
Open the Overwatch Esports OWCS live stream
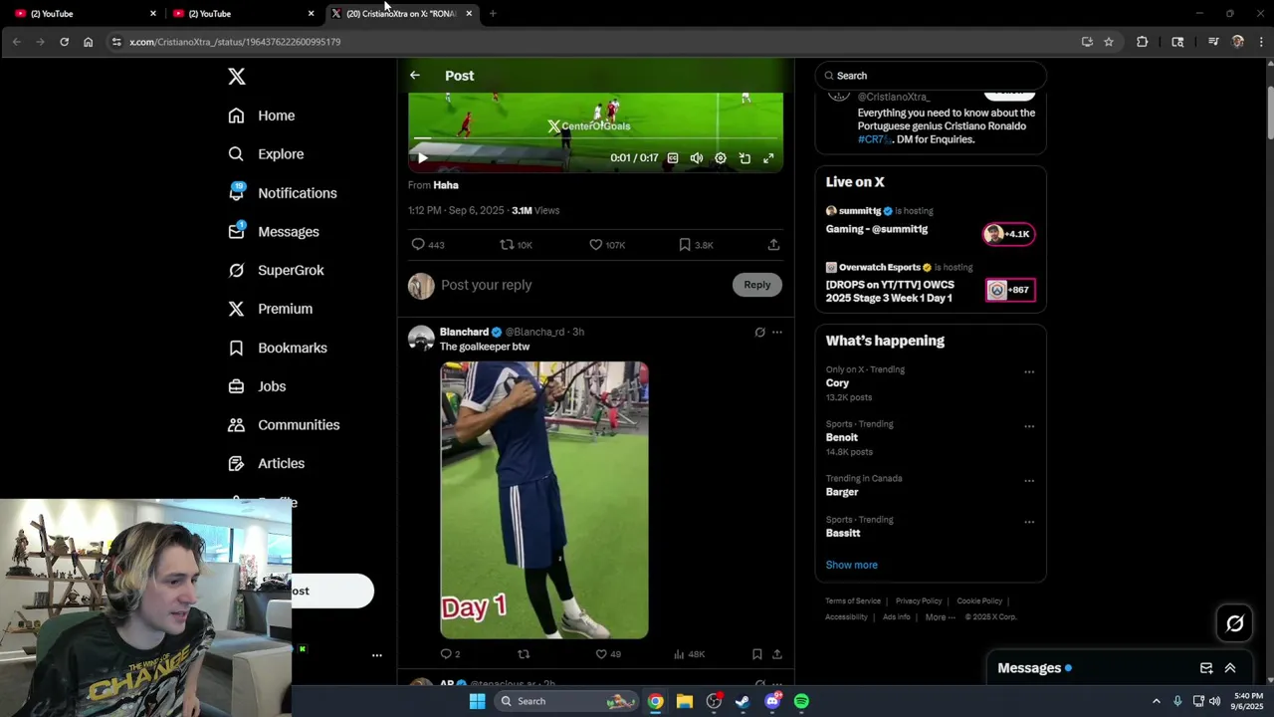[931, 284]
